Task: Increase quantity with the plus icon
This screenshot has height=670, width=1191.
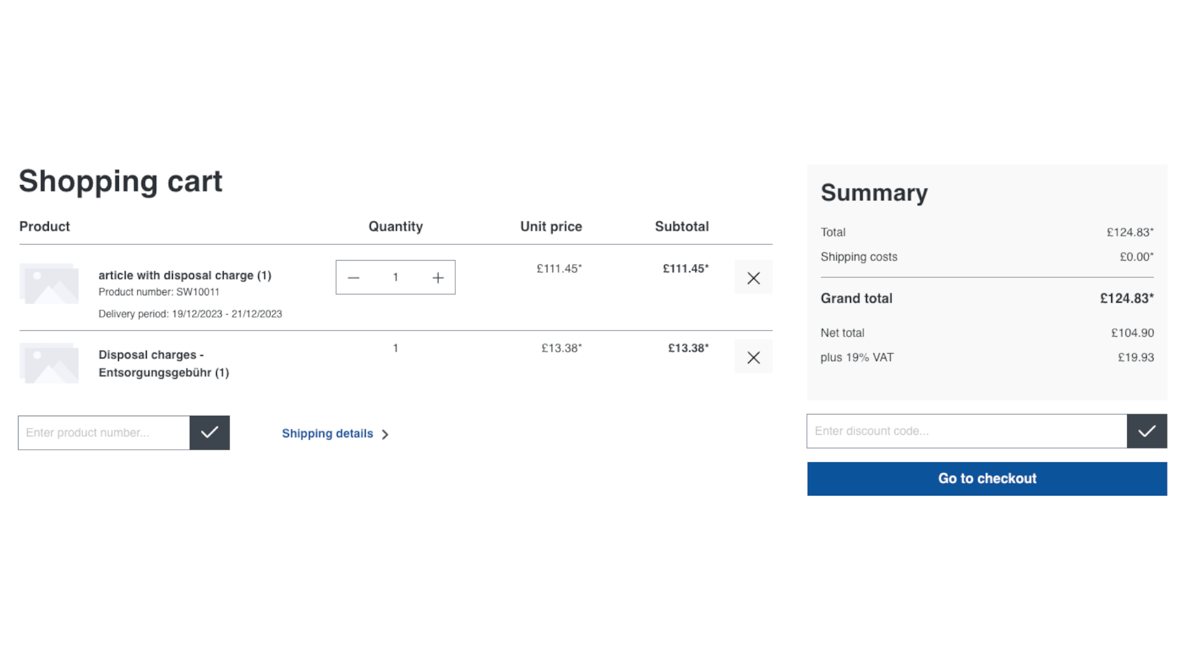Action: (x=438, y=277)
